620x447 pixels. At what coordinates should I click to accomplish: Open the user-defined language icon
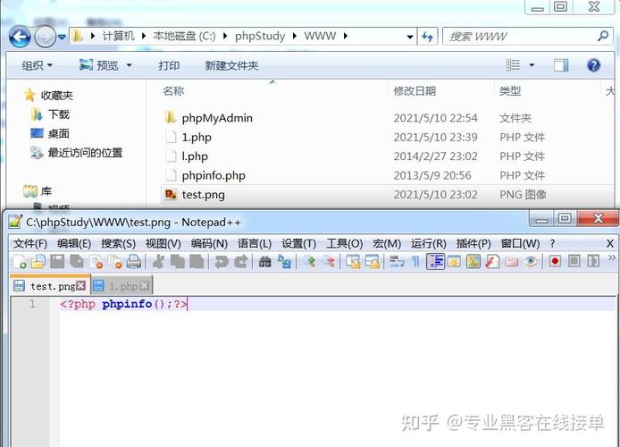(454, 262)
